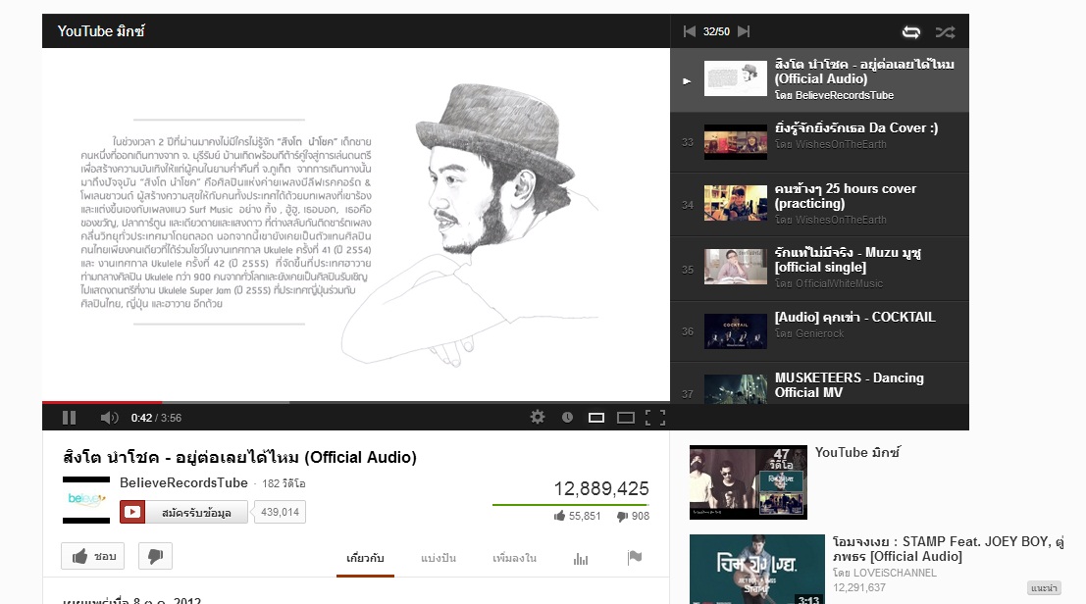1086x604 pixels.
Task: Open BelieveRecordsTube channel name link
Action: pos(183,483)
